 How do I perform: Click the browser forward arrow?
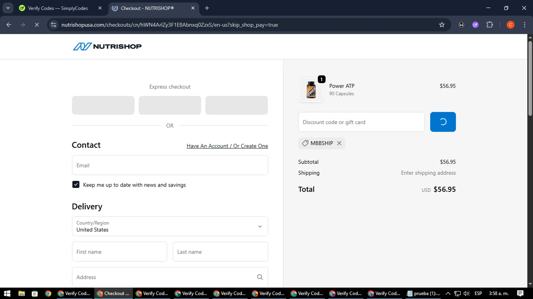click(23, 25)
